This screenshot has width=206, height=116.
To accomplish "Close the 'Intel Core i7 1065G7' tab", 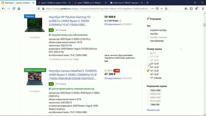I will 142,3.
